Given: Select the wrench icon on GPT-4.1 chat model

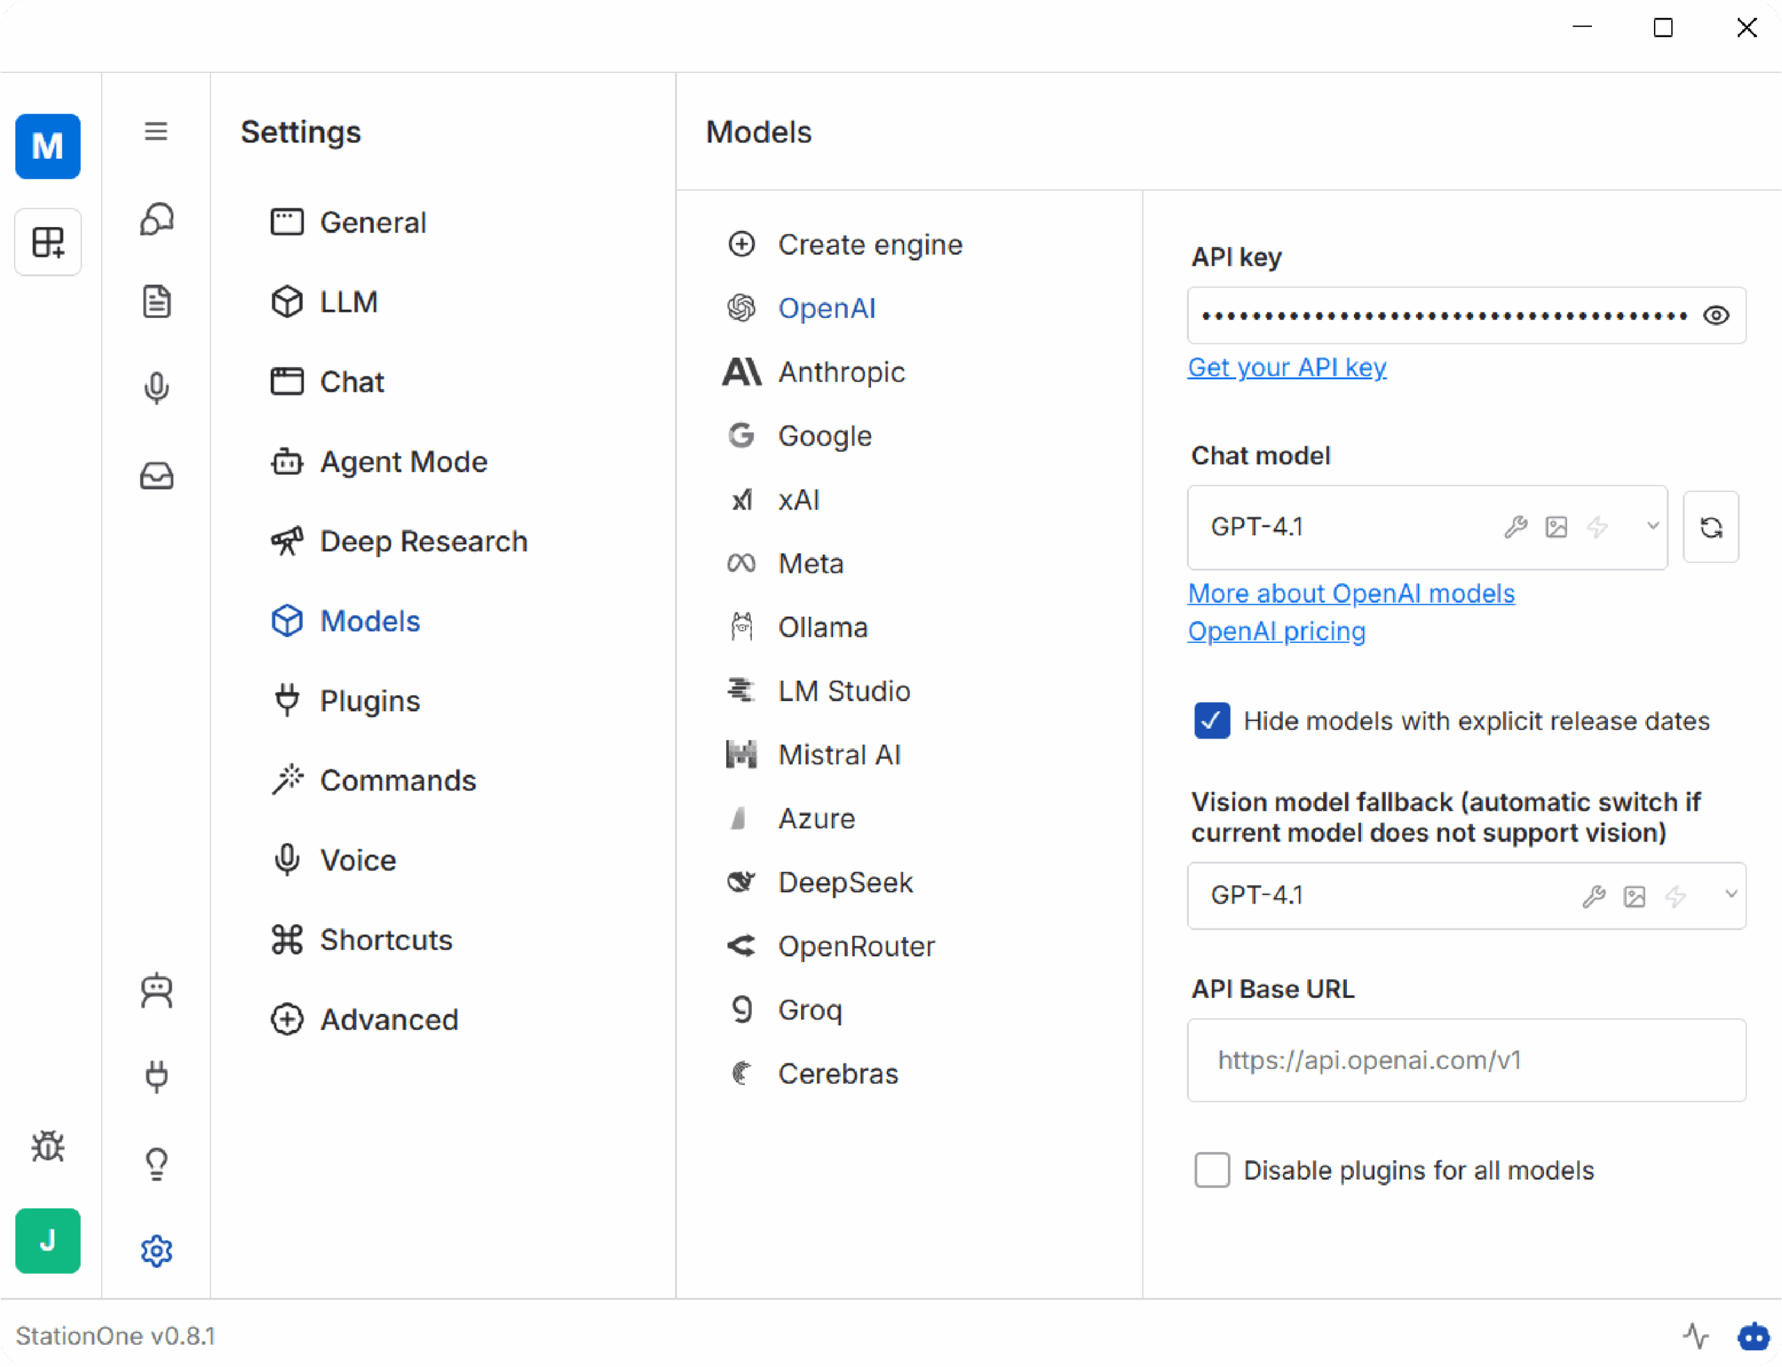Looking at the screenshot, I should pyautogui.click(x=1516, y=528).
